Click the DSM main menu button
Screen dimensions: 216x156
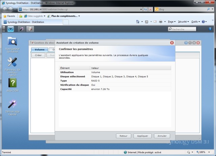[11, 29]
